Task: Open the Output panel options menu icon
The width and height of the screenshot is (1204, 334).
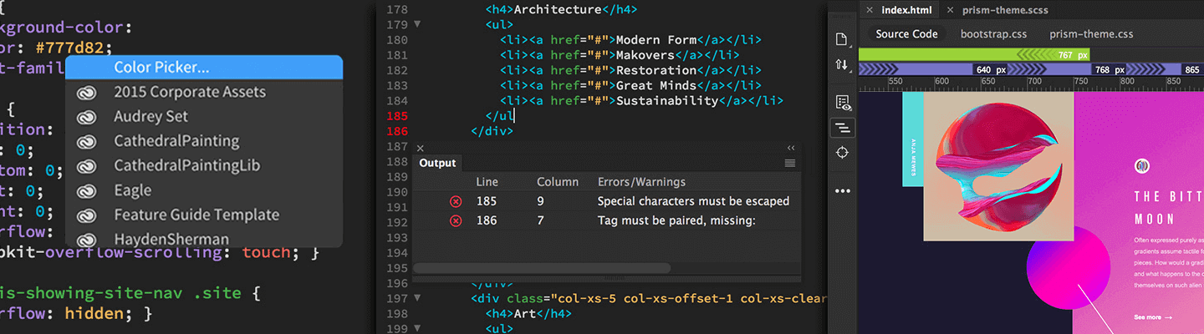Action: pyautogui.click(x=789, y=164)
